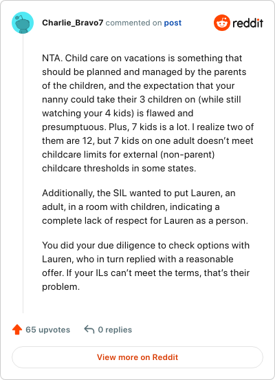Click Charlie_Bravo7's Snoo avatar icon
Viewport: 275px width, 380px height.
pos(23,23)
